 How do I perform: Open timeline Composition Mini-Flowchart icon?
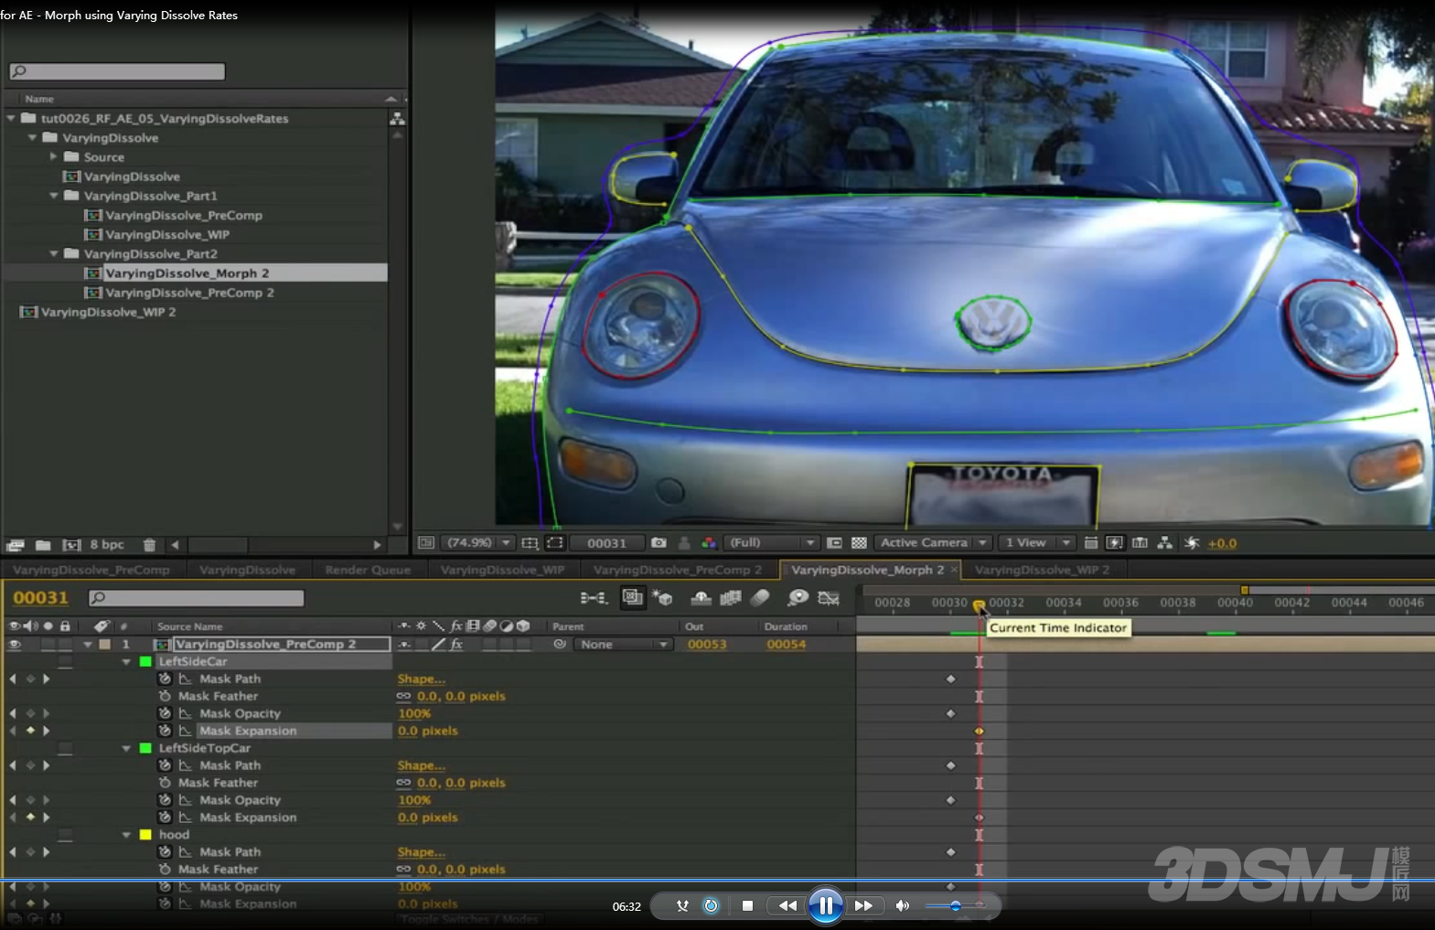[594, 598]
